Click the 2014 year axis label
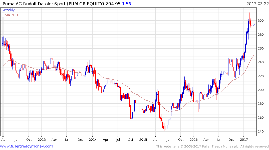This screenshot has width=269, height=150. 93,139
